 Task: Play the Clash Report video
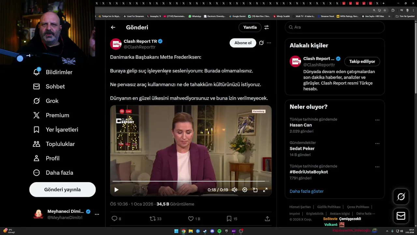point(116,190)
